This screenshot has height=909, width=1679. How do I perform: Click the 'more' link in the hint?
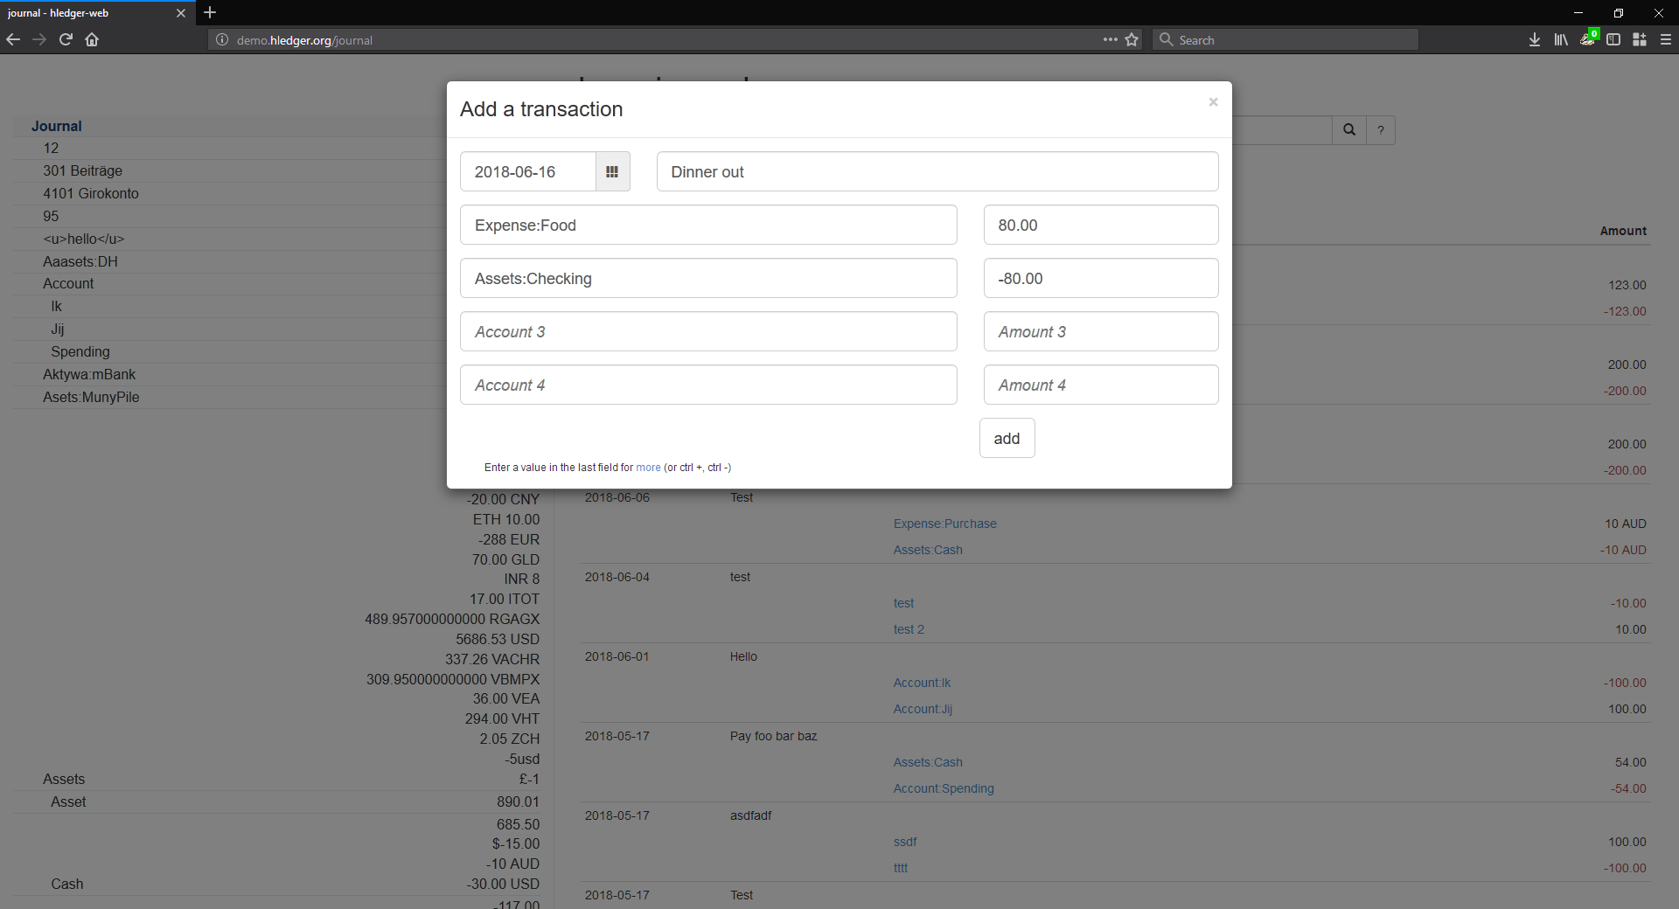point(648,468)
